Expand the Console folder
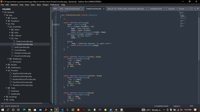Screen dimensions: 200x112 click(x=6, y=18)
